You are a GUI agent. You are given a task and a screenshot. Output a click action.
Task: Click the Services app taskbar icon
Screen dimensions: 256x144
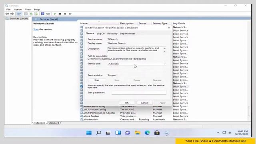pyautogui.click(x=167, y=133)
